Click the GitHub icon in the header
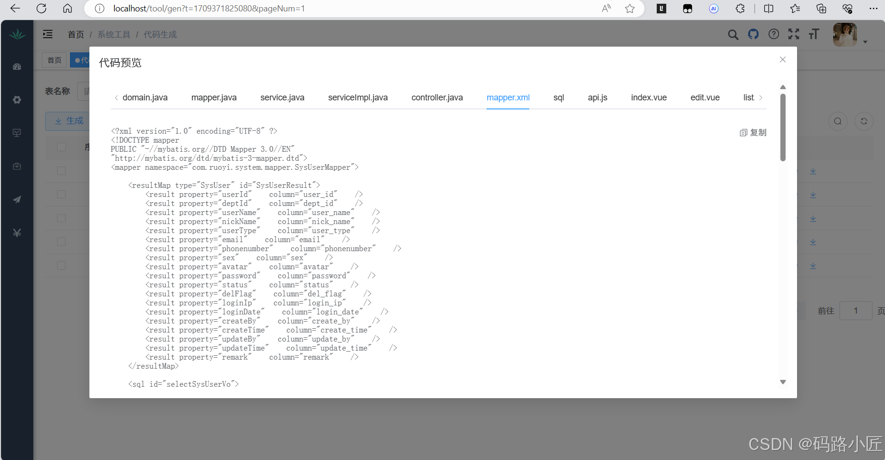The width and height of the screenshot is (885, 460). tap(753, 34)
